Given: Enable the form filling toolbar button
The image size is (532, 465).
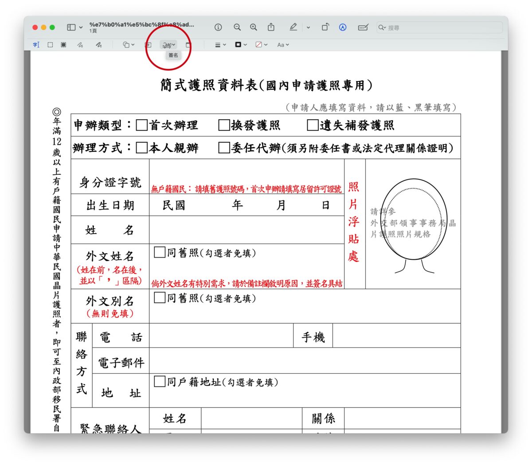Looking at the screenshot, I should click(363, 27).
